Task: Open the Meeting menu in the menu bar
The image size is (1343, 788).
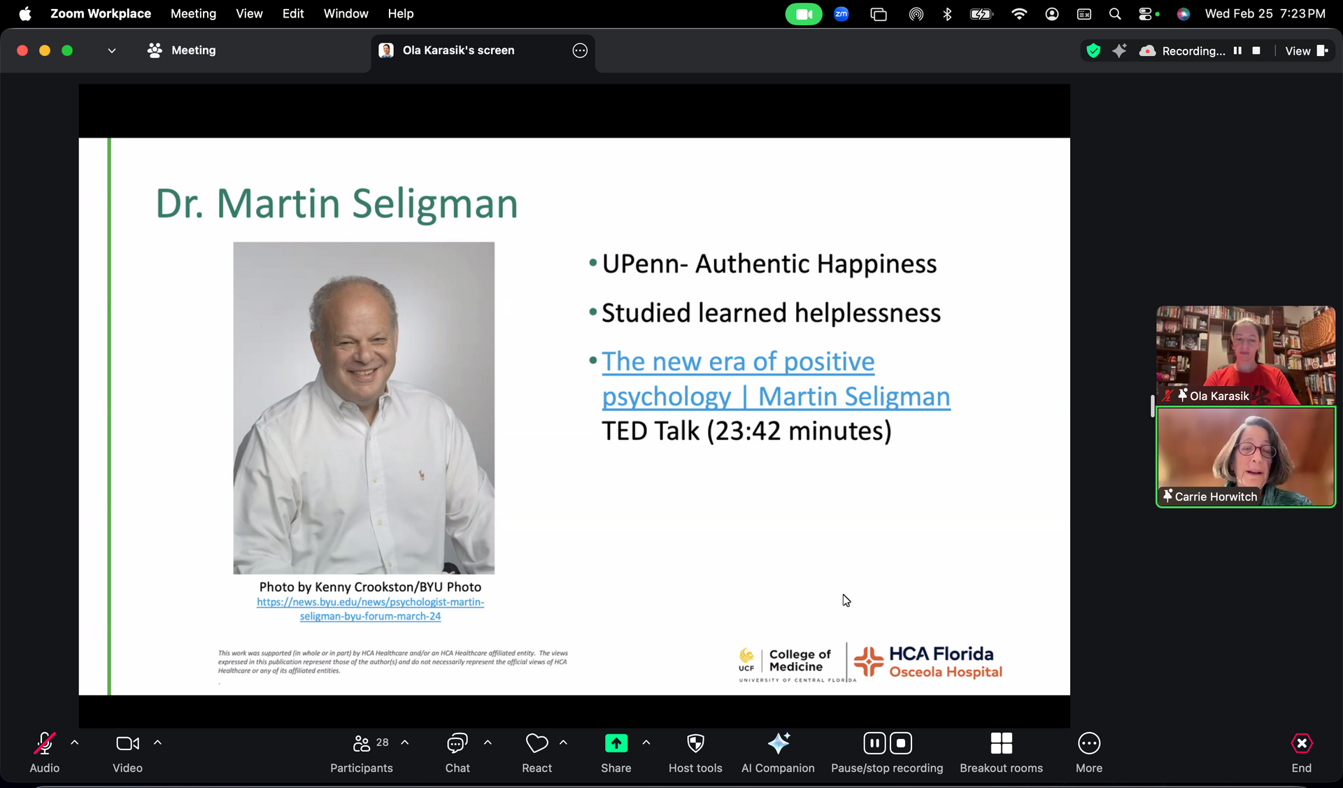Action: point(193,13)
